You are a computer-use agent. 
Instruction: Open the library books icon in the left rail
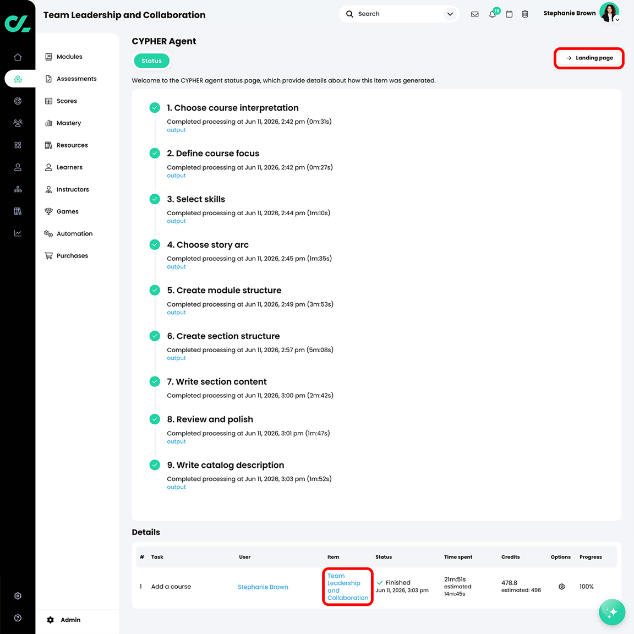point(18,211)
